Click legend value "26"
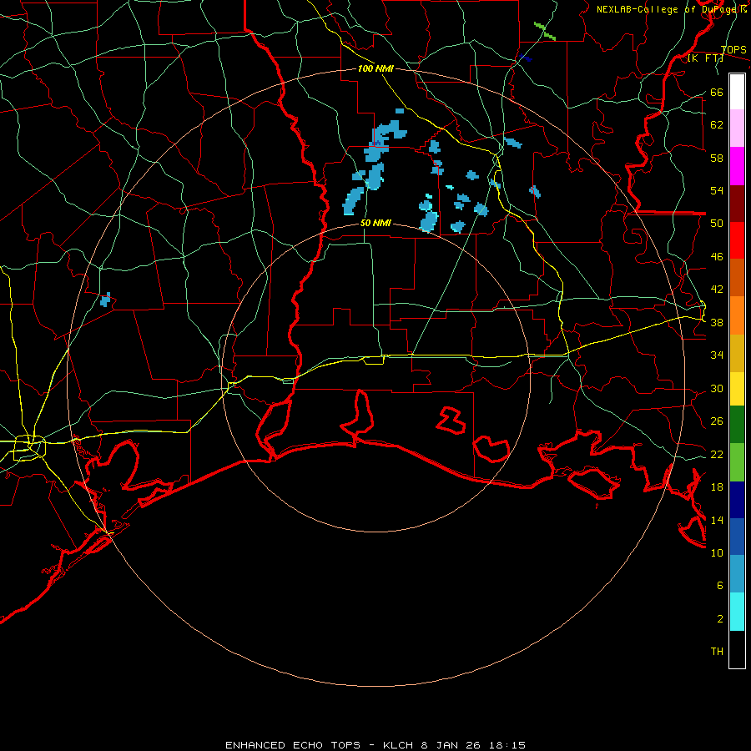The image size is (751, 751). (717, 421)
